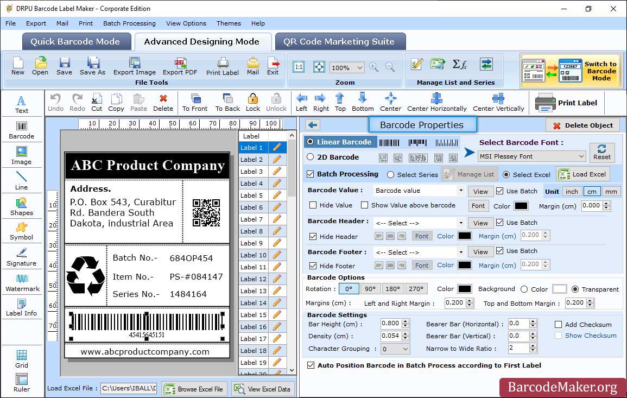The height and width of the screenshot is (398, 627).
Task: Open the Themes menu
Action: point(229,23)
